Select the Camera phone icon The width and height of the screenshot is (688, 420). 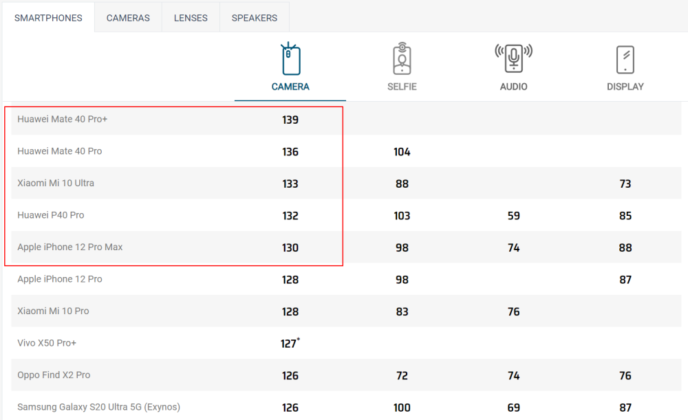[x=290, y=58]
